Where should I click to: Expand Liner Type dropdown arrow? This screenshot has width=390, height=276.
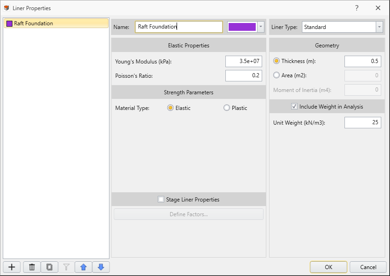379,27
